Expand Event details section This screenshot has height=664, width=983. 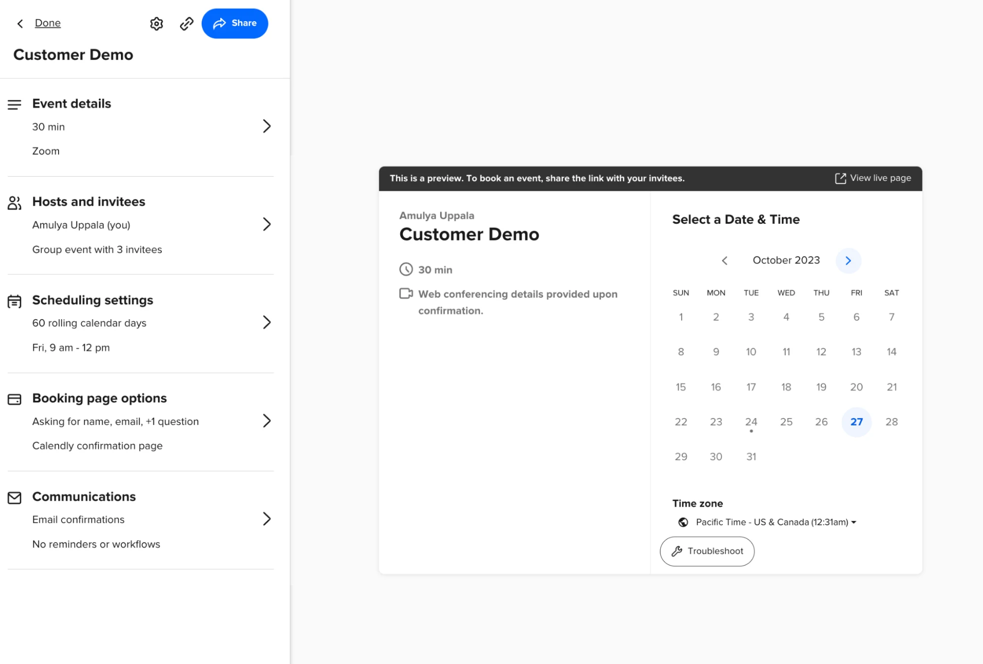point(267,126)
